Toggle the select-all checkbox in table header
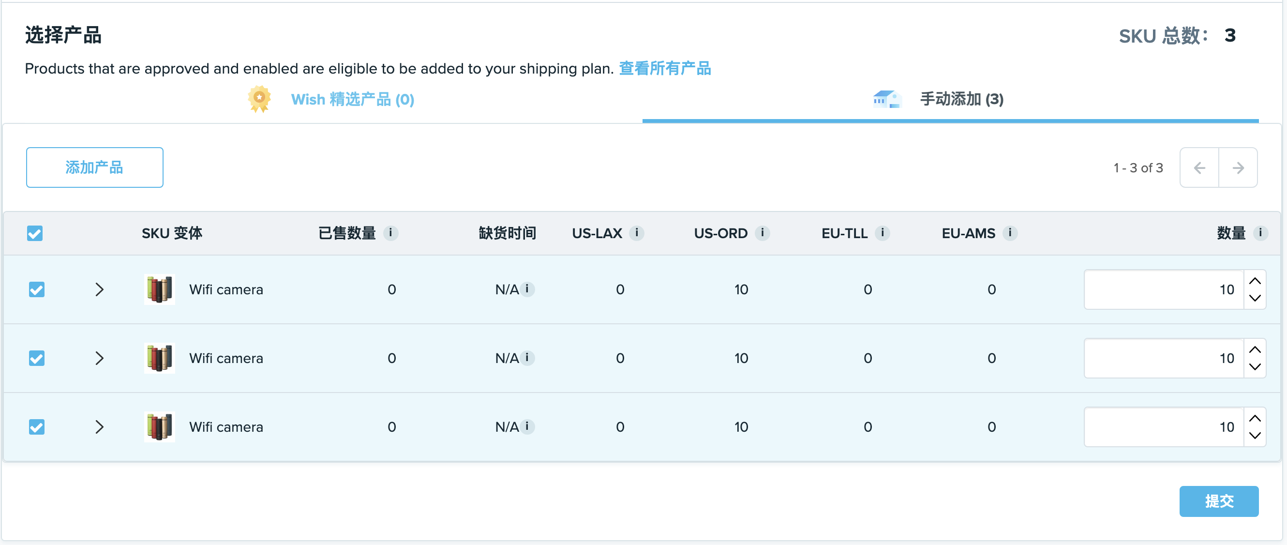 (34, 232)
